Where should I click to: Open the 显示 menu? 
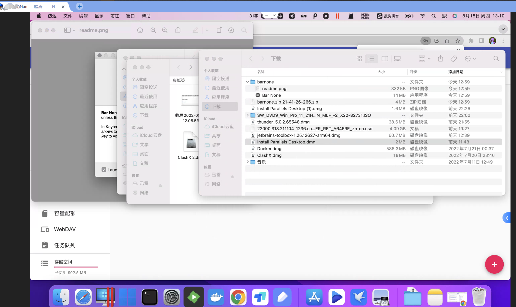coord(99,16)
